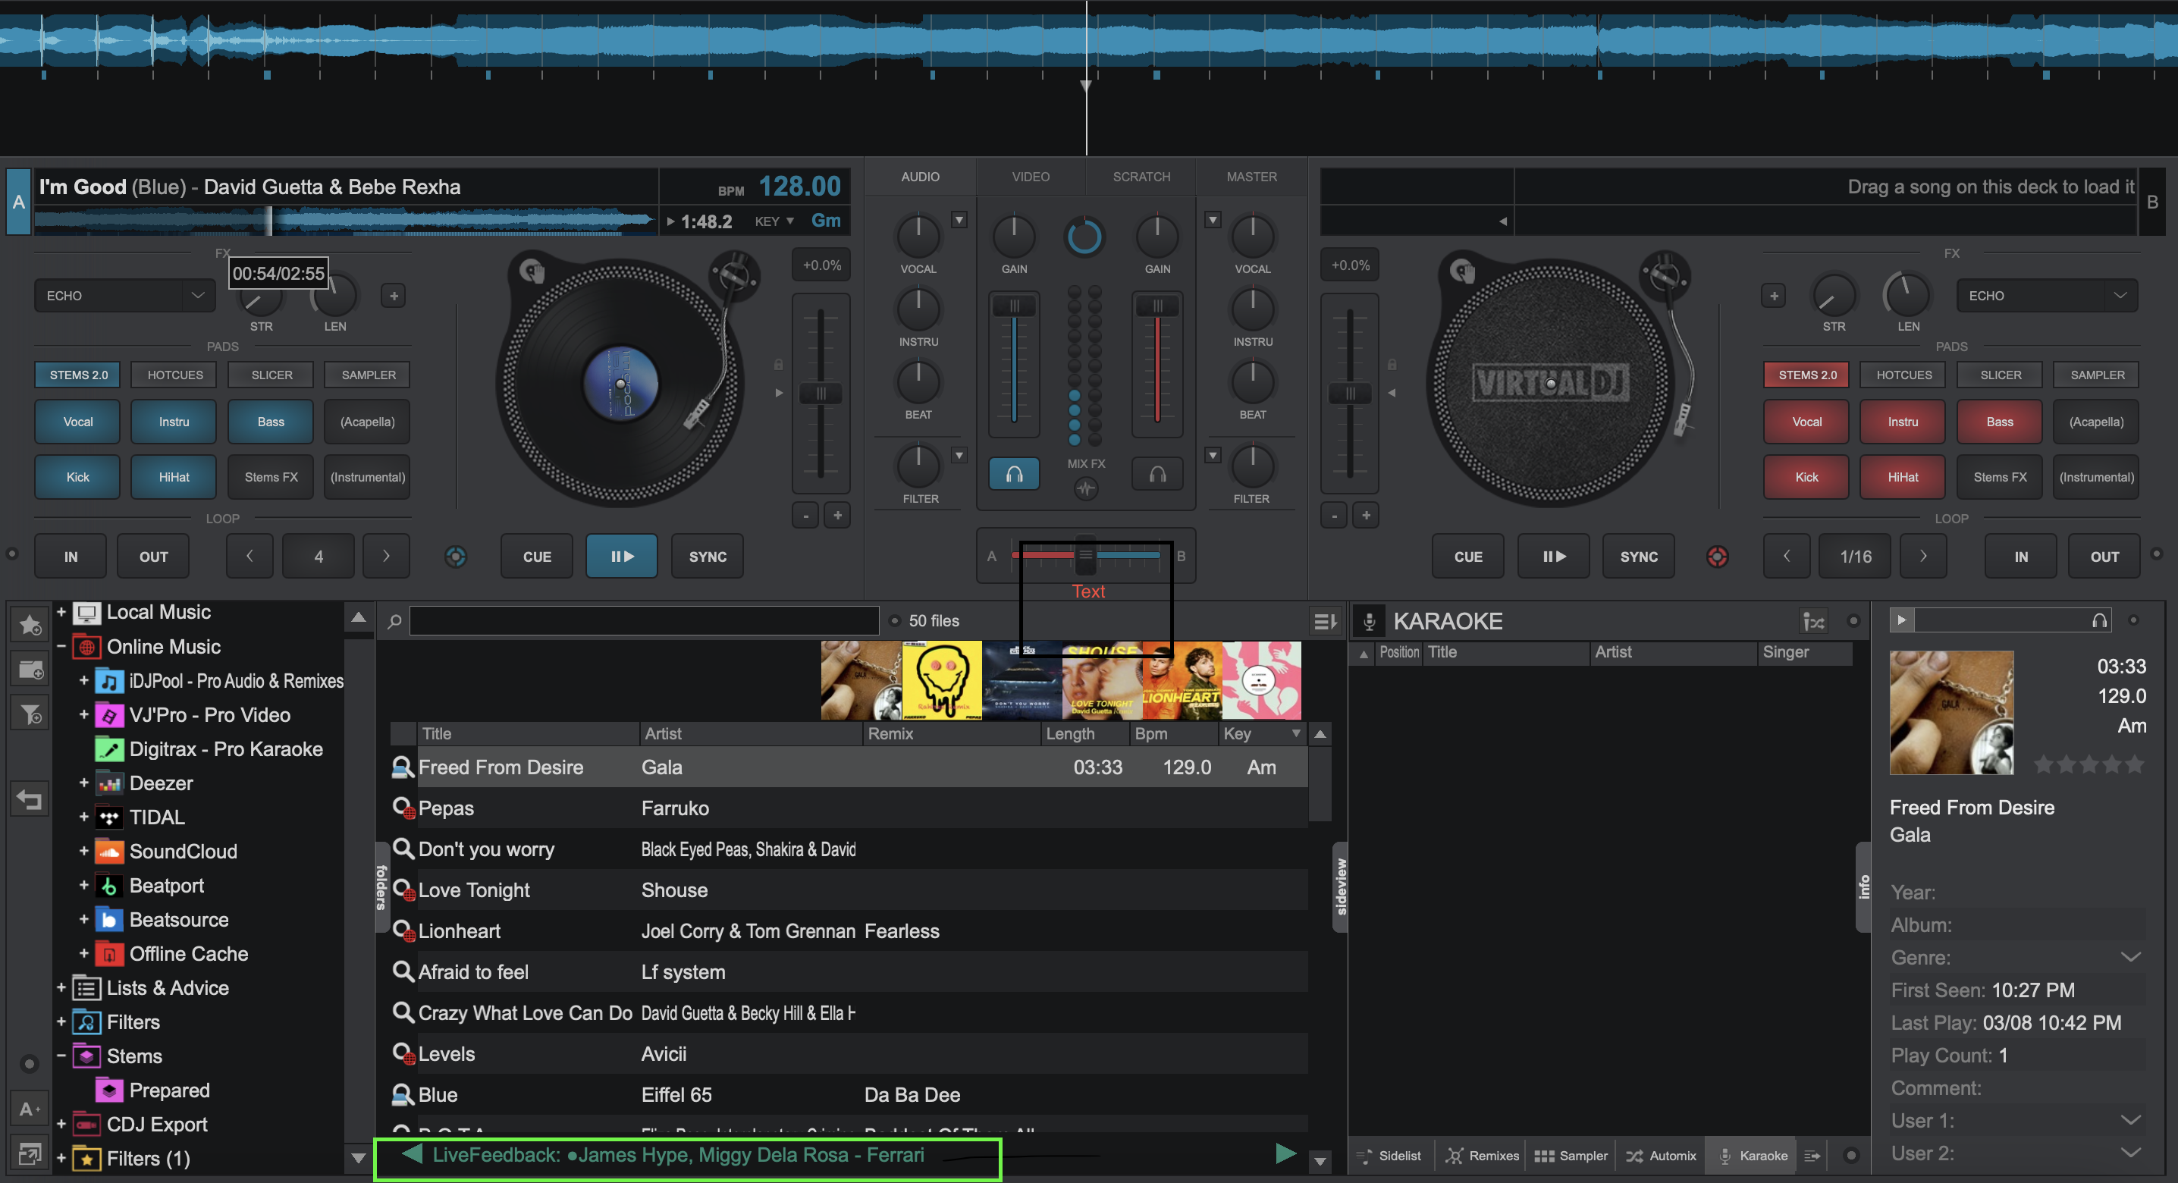Screen dimensions: 2178x1183
Task: Click the LiveFeedback previous arrow
Action: [412, 1153]
